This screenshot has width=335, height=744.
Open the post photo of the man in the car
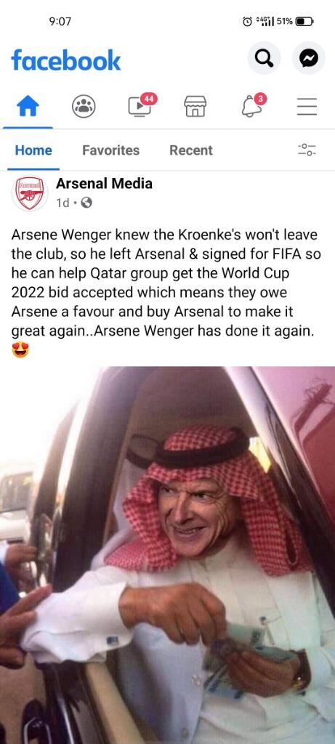(x=167, y=555)
